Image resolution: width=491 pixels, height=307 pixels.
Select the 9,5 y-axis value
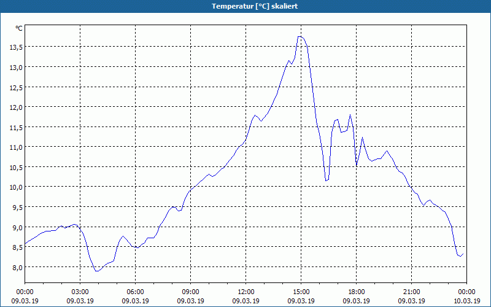point(18,207)
